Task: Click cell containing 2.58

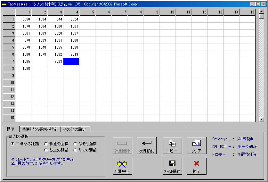Action: coord(23,19)
